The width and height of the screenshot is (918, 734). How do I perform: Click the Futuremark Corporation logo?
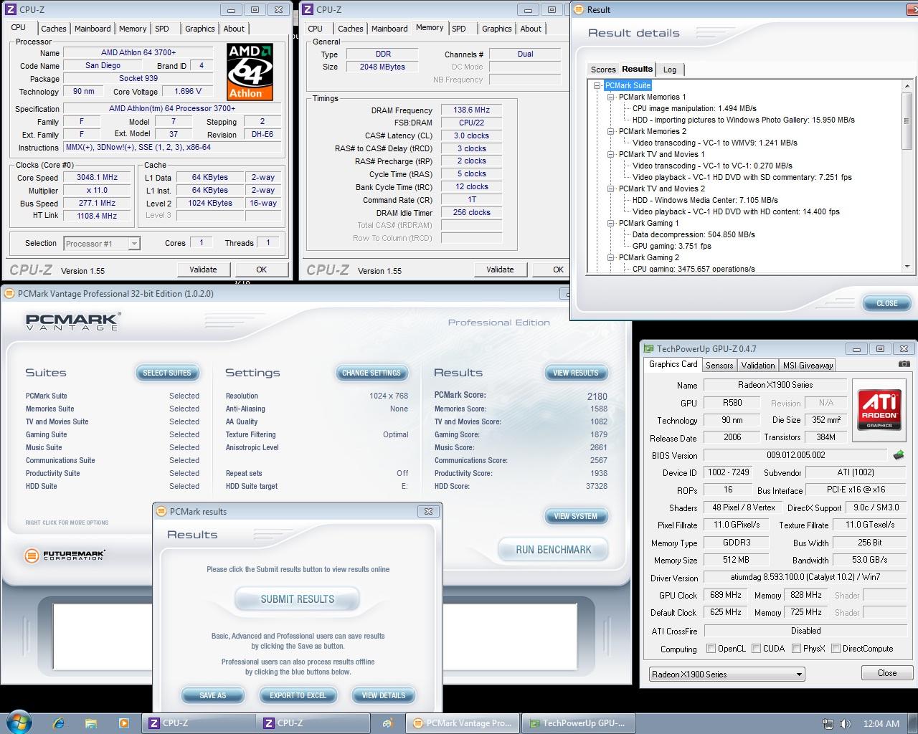click(x=65, y=556)
